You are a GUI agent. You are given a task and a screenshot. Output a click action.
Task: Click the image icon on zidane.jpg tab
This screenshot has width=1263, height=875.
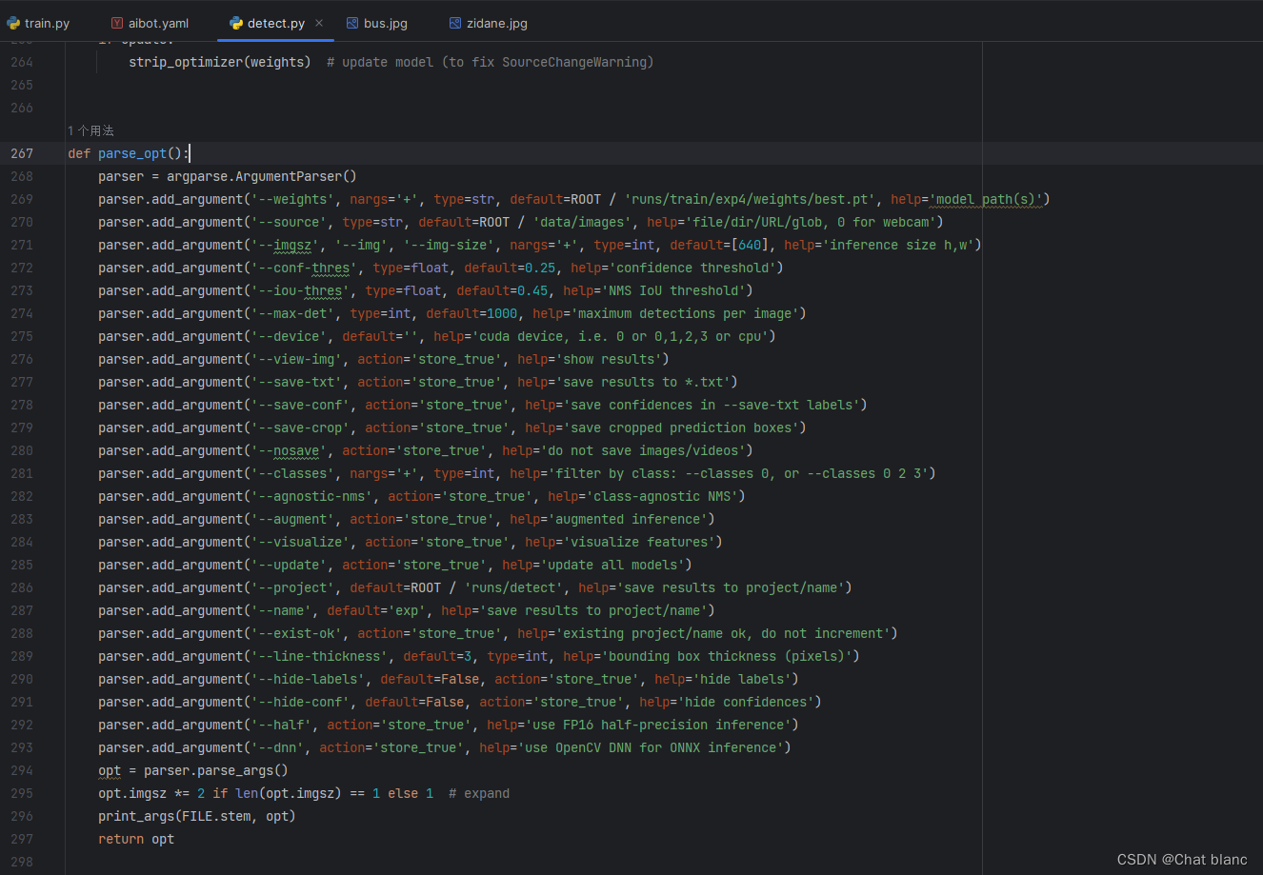(455, 23)
